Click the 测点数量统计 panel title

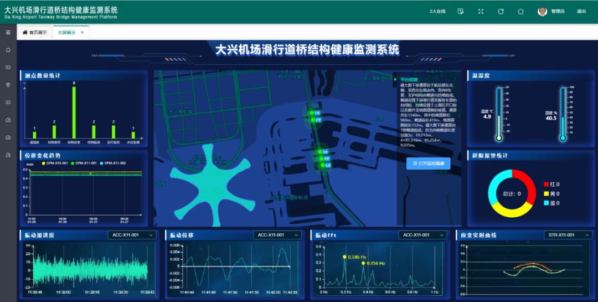click(43, 75)
